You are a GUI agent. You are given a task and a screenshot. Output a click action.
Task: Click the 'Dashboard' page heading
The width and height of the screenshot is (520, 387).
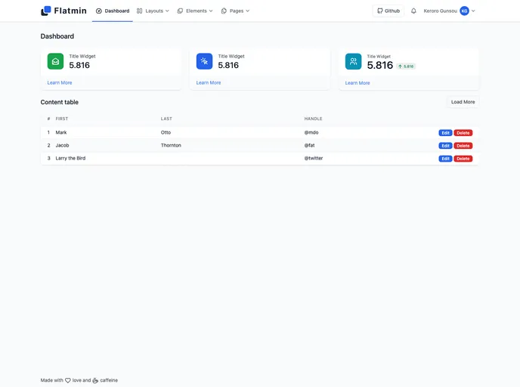tap(57, 36)
